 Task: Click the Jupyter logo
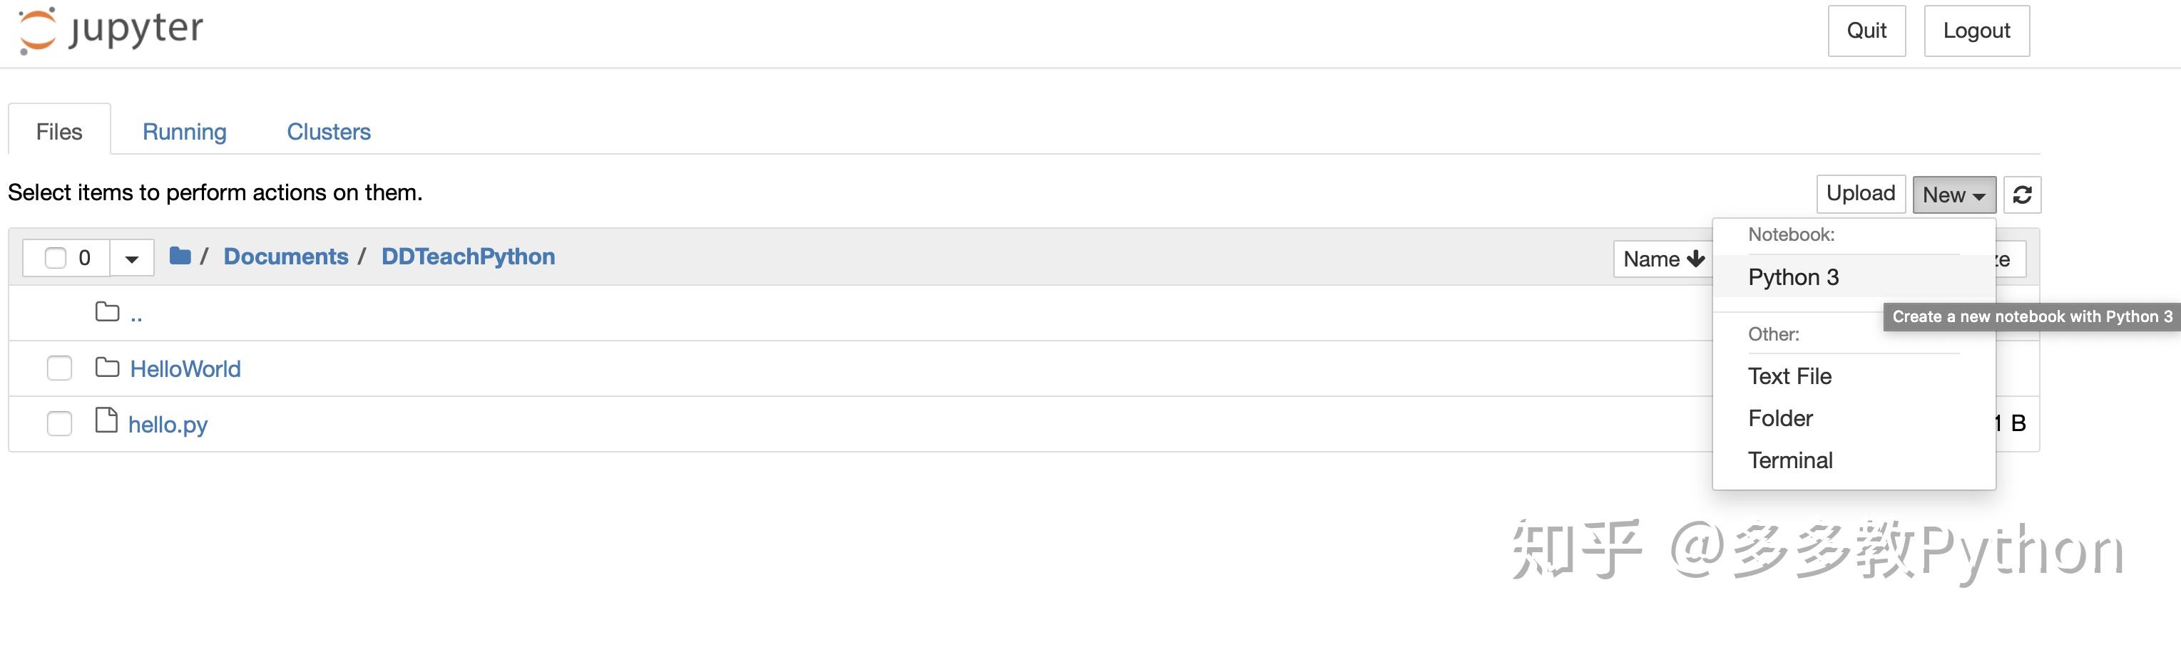[111, 31]
